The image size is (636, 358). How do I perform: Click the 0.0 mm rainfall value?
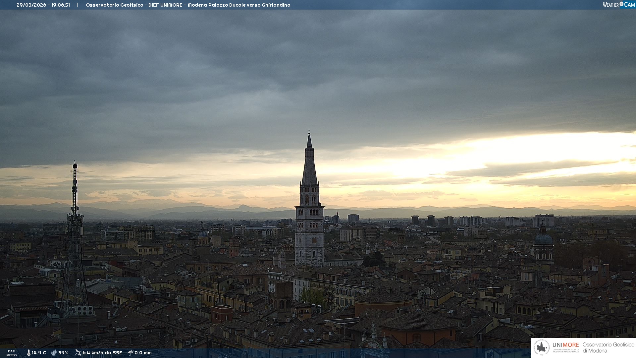143,353
